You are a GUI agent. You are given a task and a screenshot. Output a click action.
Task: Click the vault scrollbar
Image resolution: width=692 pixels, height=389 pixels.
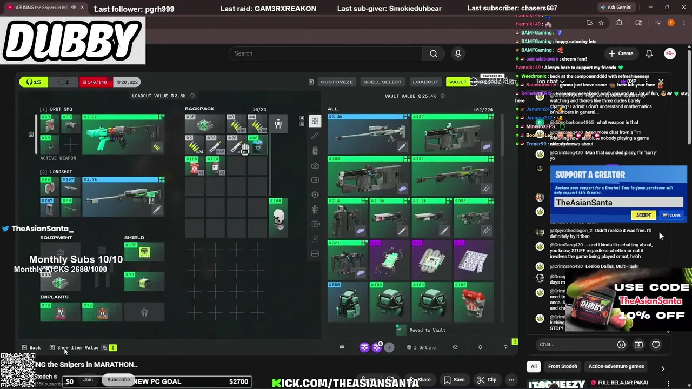[x=501, y=135]
